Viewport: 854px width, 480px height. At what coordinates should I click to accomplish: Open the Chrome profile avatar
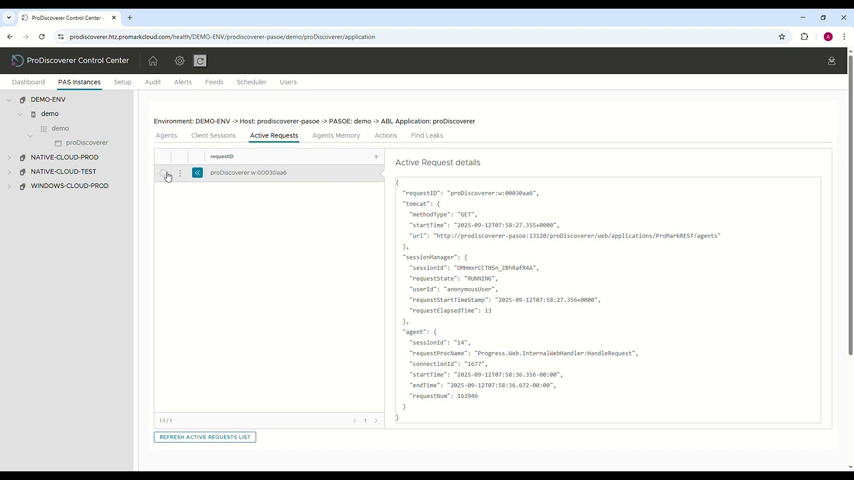pos(828,37)
